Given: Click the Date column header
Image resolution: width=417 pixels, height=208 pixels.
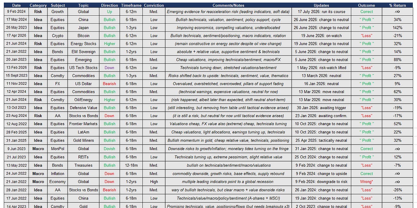Looking at the screenshot, I should 16,5.
